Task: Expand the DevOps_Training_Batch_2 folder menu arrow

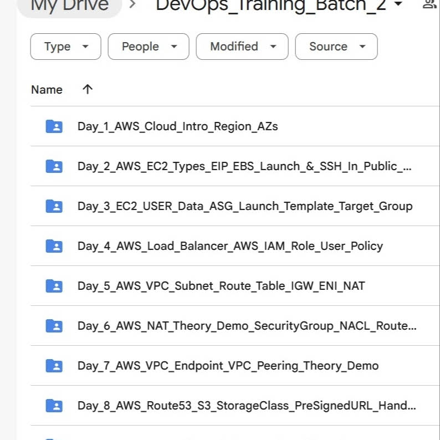Action: [x=398, y=4]
